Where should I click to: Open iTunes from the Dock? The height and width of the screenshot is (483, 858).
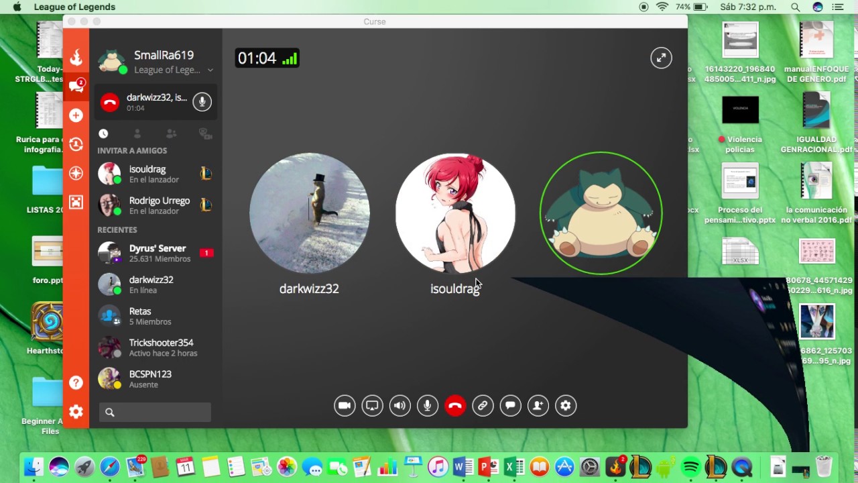[x=438, y=467]
